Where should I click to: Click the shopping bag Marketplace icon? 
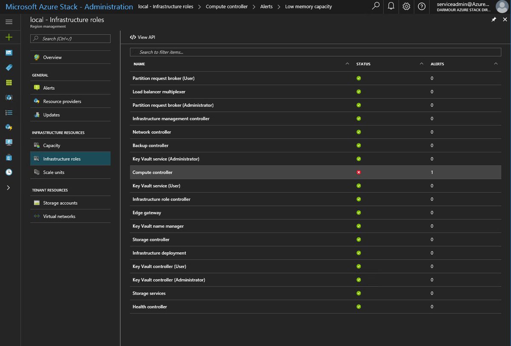tap(9, 157)
